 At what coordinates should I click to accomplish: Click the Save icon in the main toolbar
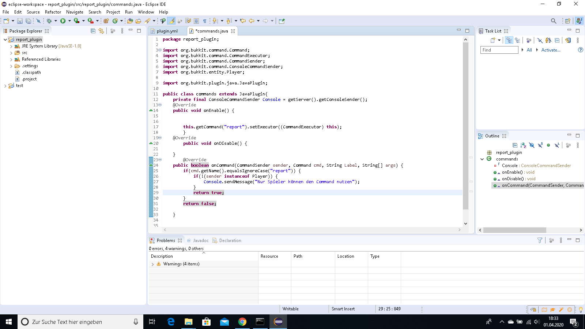[x=20, y=21]
